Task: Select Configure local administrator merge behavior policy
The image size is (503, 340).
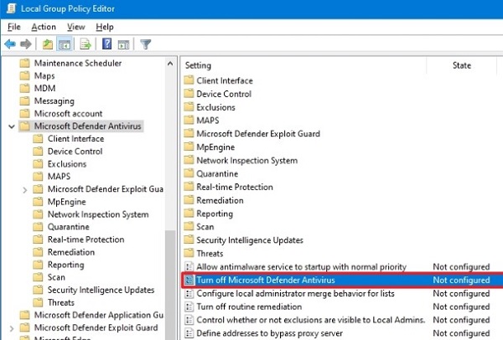Action: coord(295,294)
